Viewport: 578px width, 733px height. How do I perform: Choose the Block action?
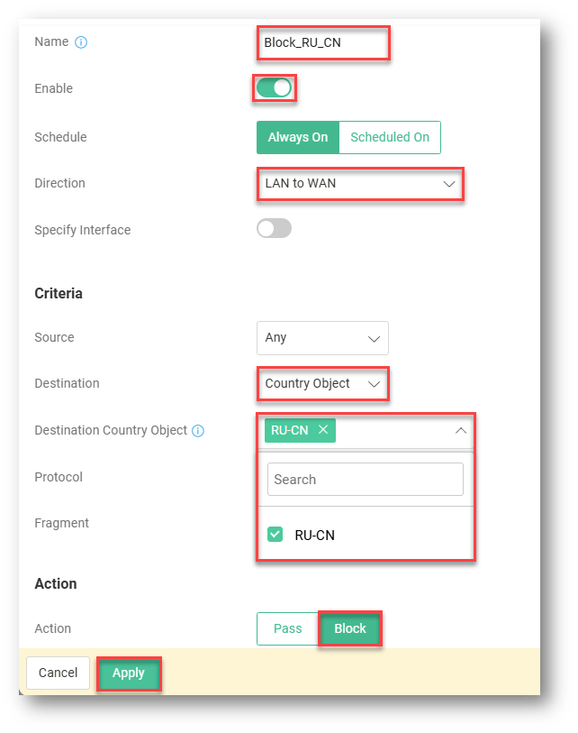(x=350, y=628)
